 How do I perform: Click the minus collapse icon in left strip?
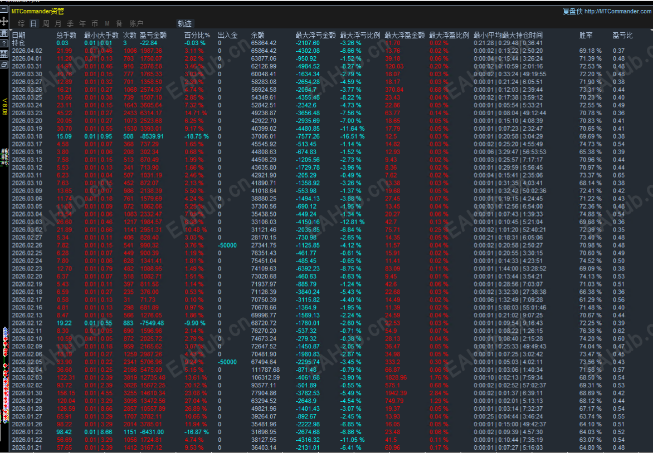pos(4,9)
